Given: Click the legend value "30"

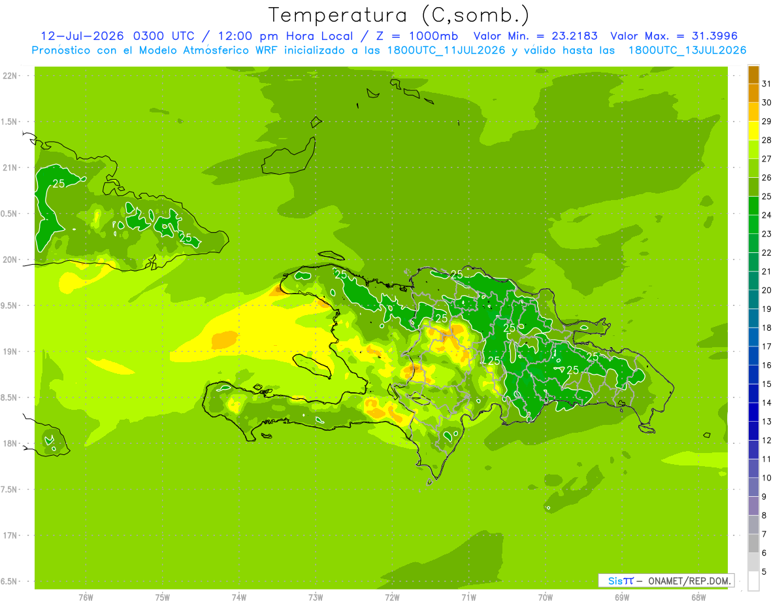Looking at the screenshot, I should click(x=767, y=103).
